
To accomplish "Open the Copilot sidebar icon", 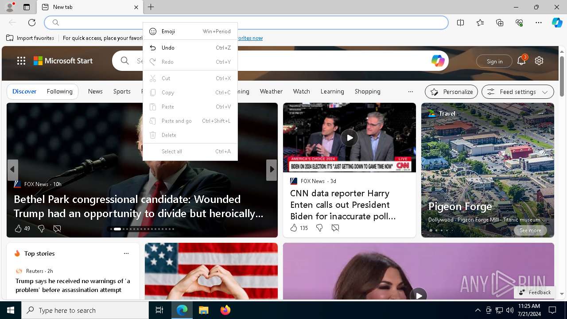I will 557,23.
